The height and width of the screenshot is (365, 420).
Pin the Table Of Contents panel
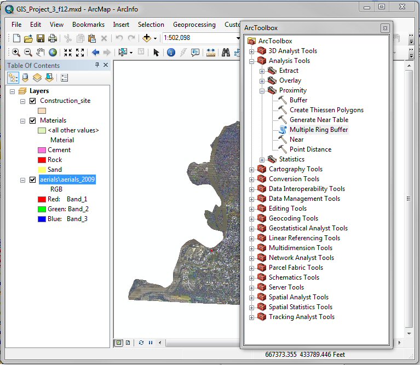pos(97,65)
